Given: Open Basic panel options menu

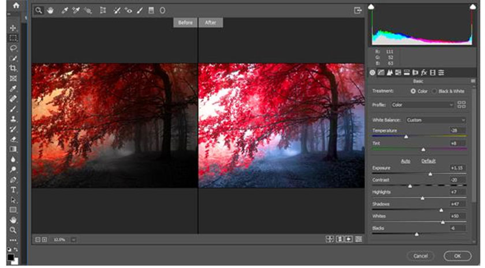Looking at the screenshot, I should (473, 81).
